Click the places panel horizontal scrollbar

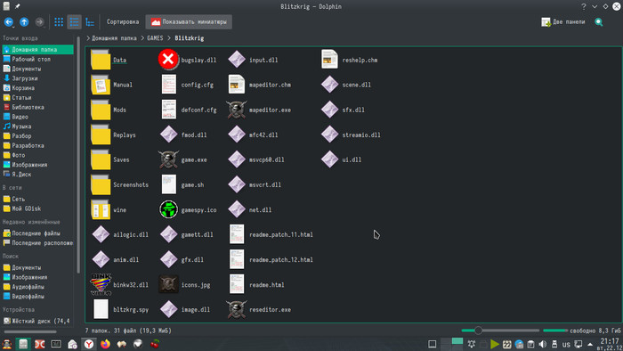[30, 331]
